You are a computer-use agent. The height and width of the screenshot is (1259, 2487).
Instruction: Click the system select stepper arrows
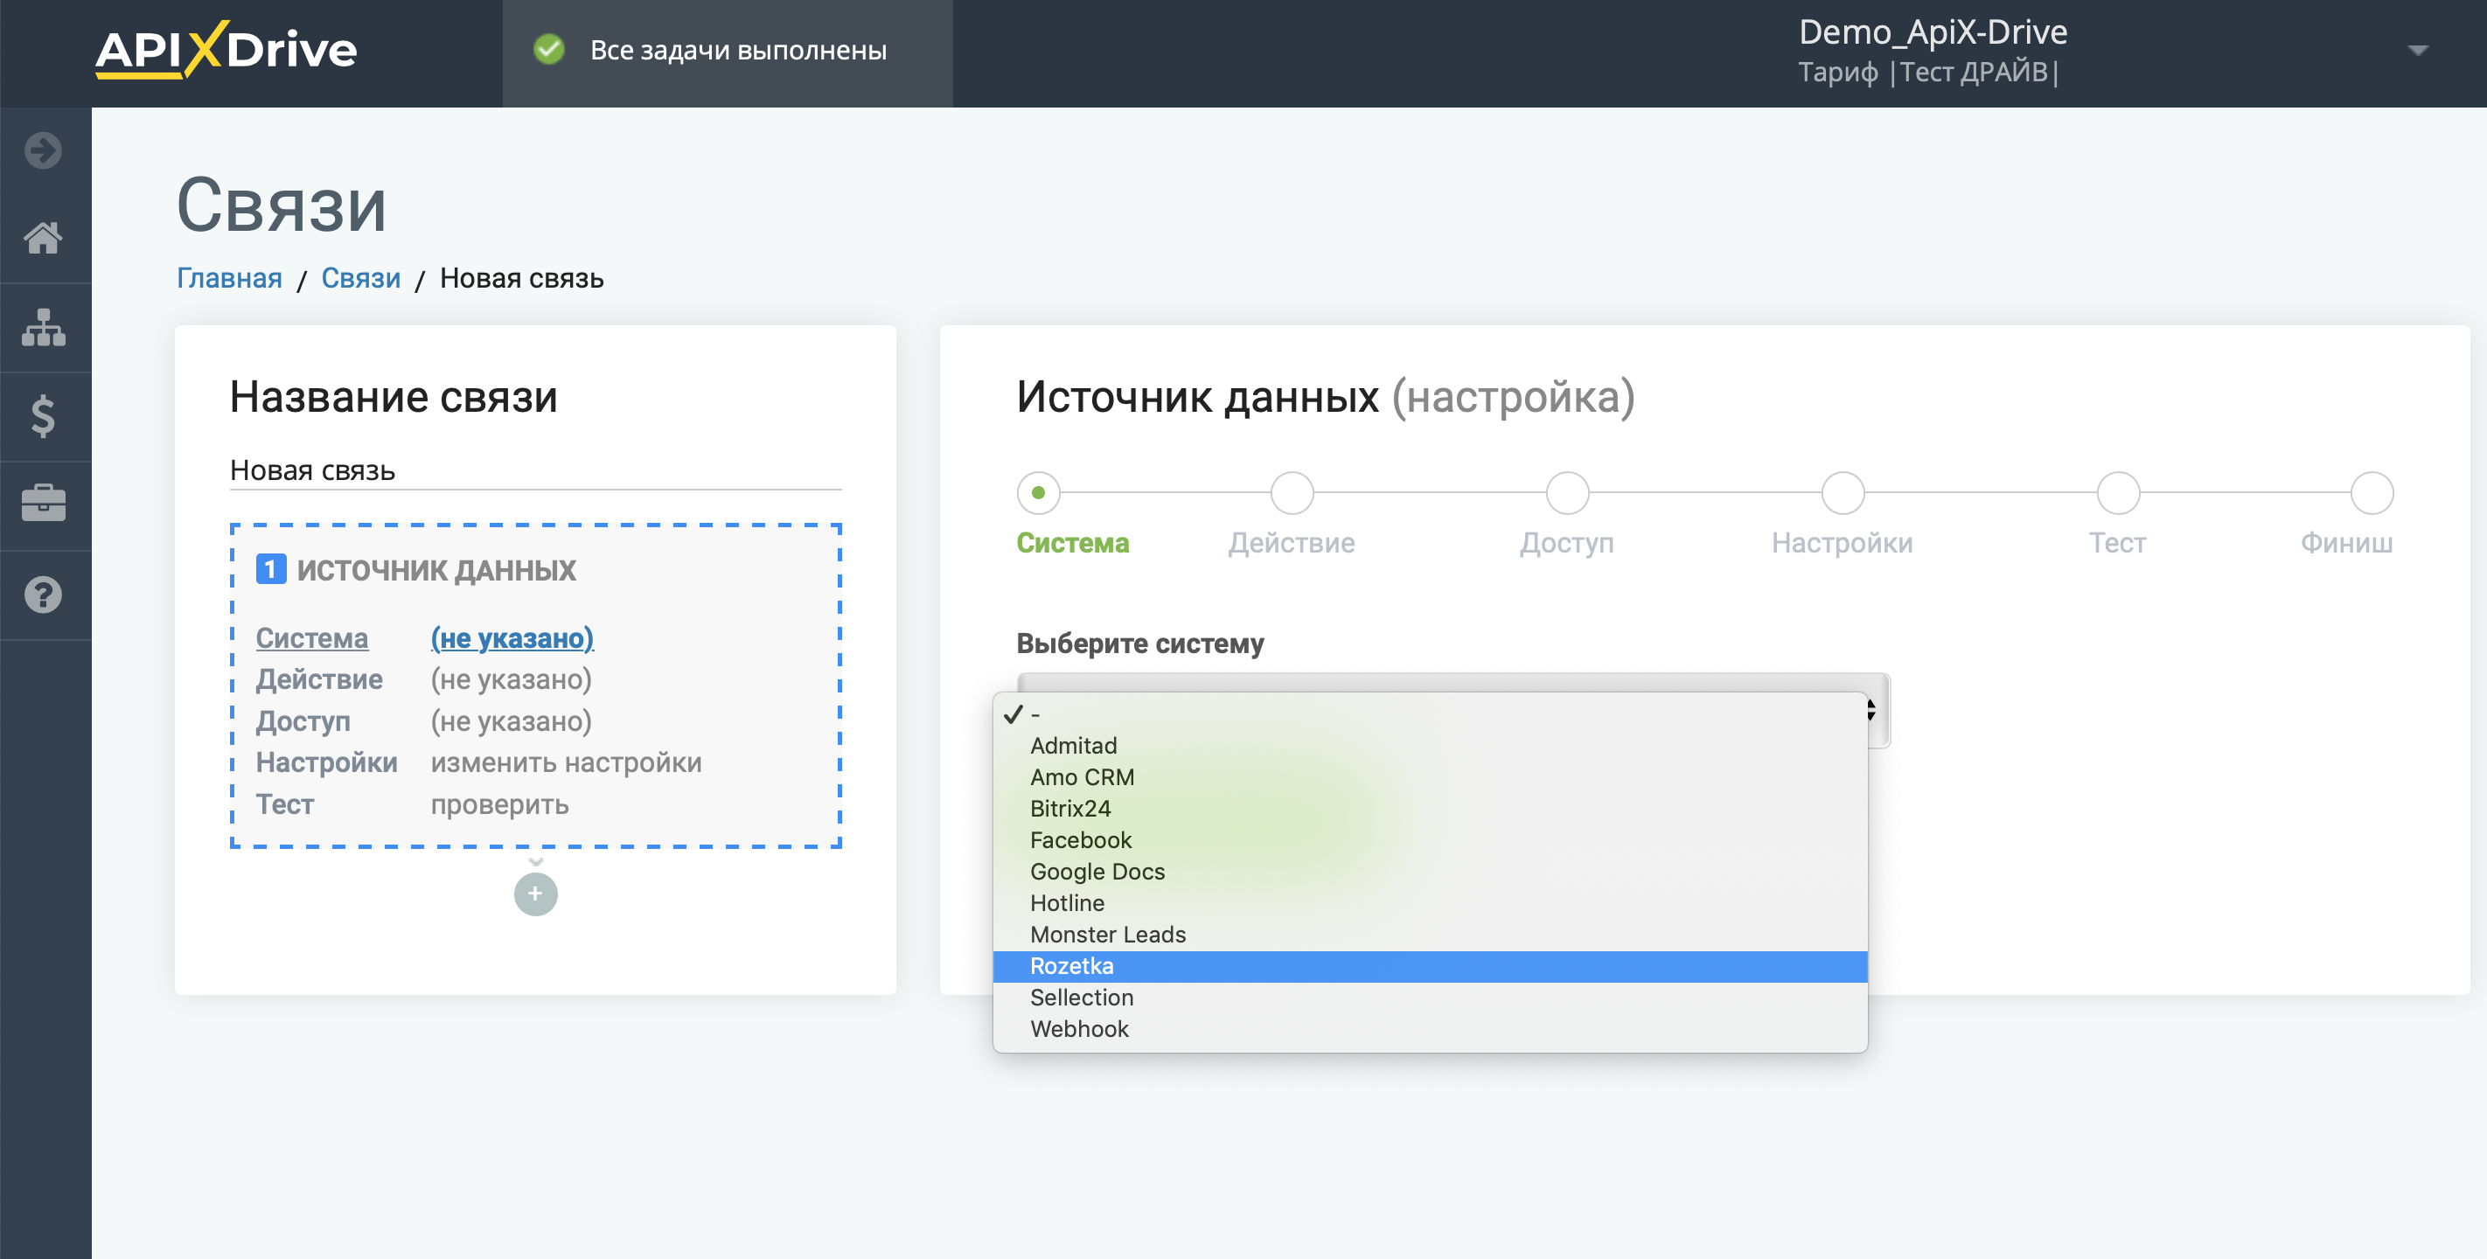[1870, 711]
